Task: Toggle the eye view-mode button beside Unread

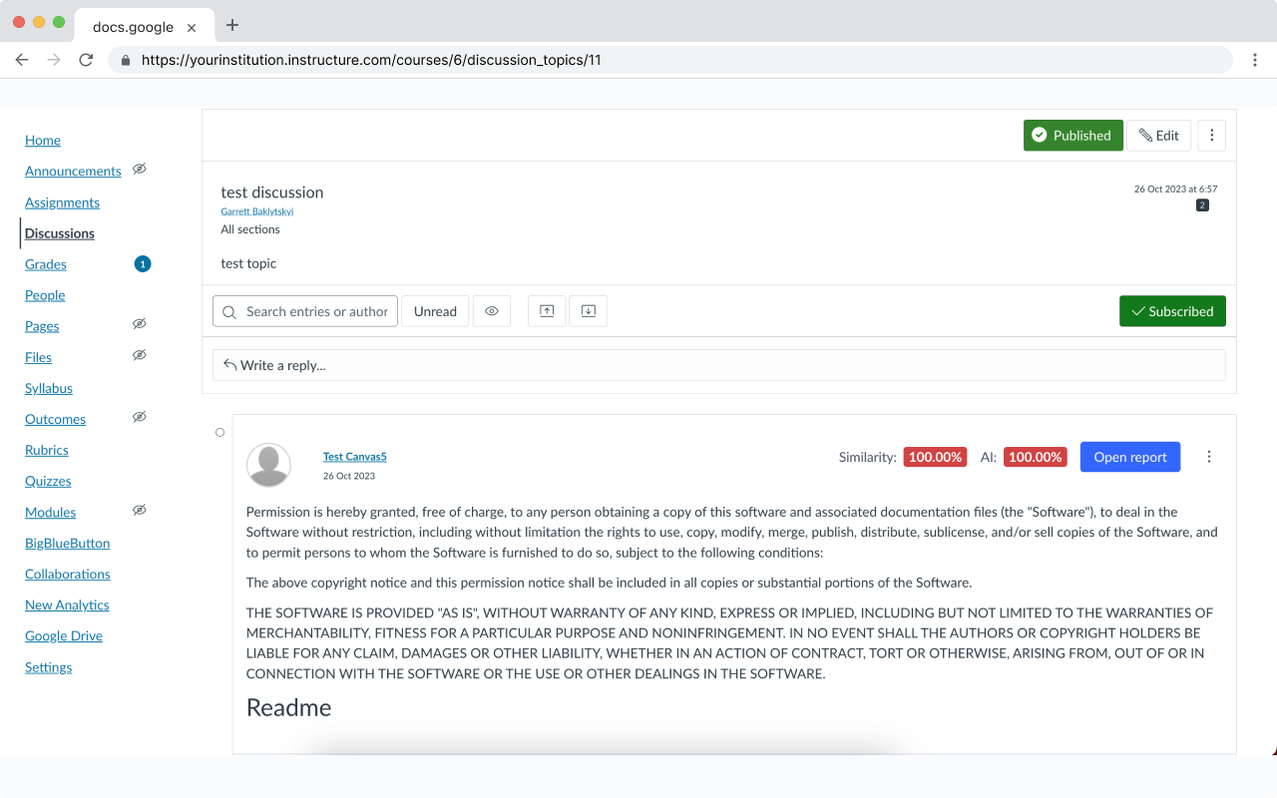Action: (492, 311)
